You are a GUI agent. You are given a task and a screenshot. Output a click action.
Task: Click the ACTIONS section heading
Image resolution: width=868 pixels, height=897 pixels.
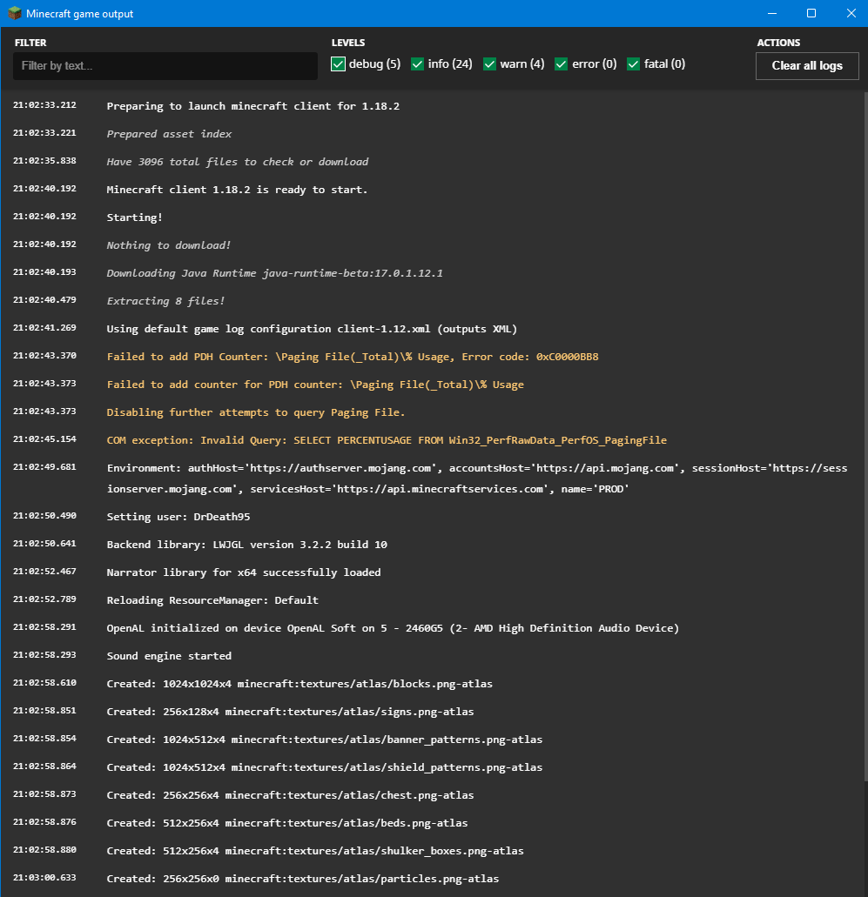pyautogui.click(x=778, y=43)
